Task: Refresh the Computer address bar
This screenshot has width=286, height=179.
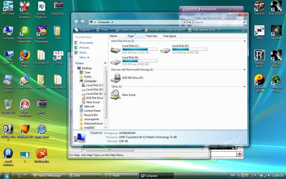Action: (190, 22)
